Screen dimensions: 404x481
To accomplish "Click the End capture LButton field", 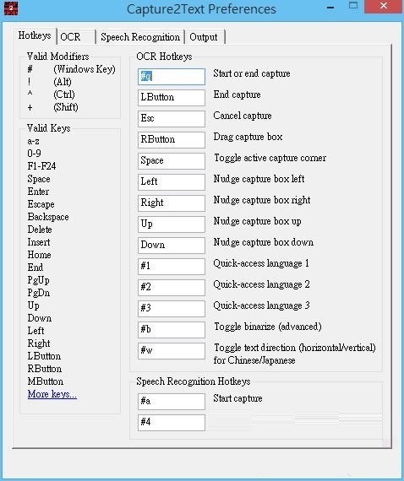I will (x=172, y=98).
